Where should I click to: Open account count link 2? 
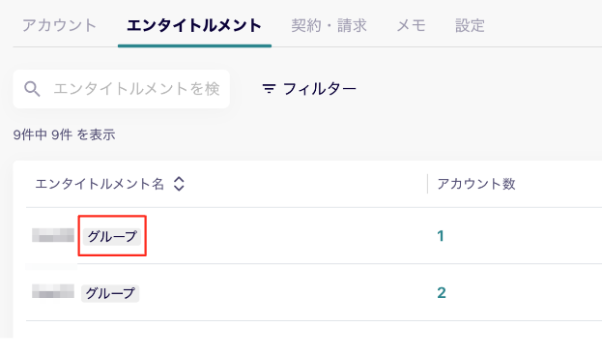click(x=442, y=293)
